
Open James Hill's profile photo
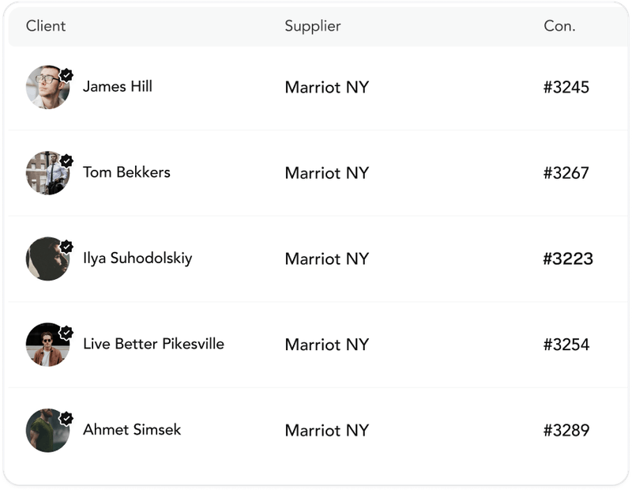(47, 88)
